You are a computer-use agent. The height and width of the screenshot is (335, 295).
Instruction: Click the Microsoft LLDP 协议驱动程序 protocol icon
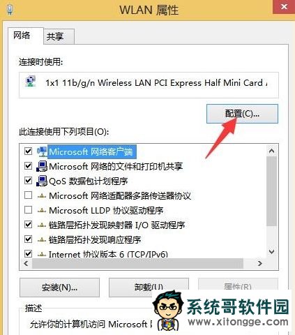(42, 211)
